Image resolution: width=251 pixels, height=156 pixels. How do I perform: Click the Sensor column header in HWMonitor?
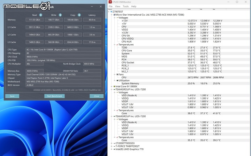(x=147, y=9)
